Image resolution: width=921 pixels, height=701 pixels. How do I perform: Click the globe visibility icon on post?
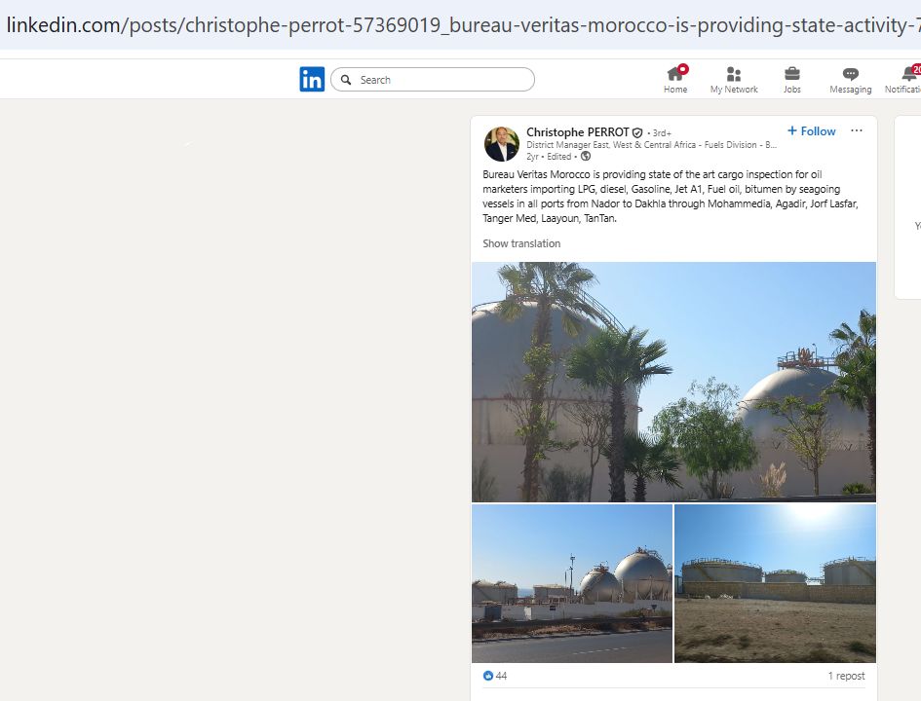click(586, 156)
